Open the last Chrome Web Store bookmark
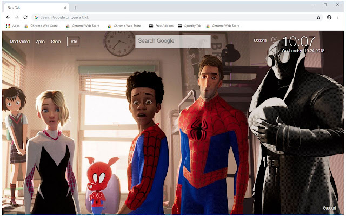Viewport: 346px width, 216px height. (x=223, y=26)
